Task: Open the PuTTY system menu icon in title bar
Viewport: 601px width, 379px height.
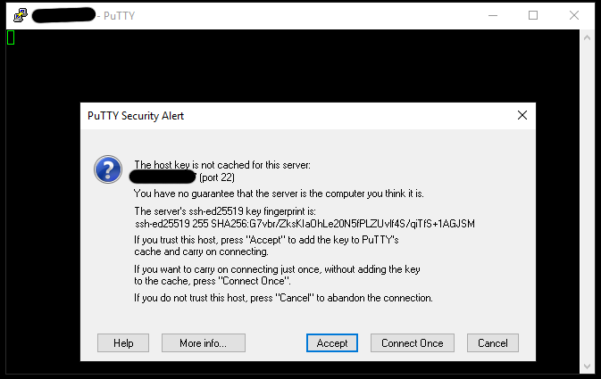Action: [x=21, y=15]
